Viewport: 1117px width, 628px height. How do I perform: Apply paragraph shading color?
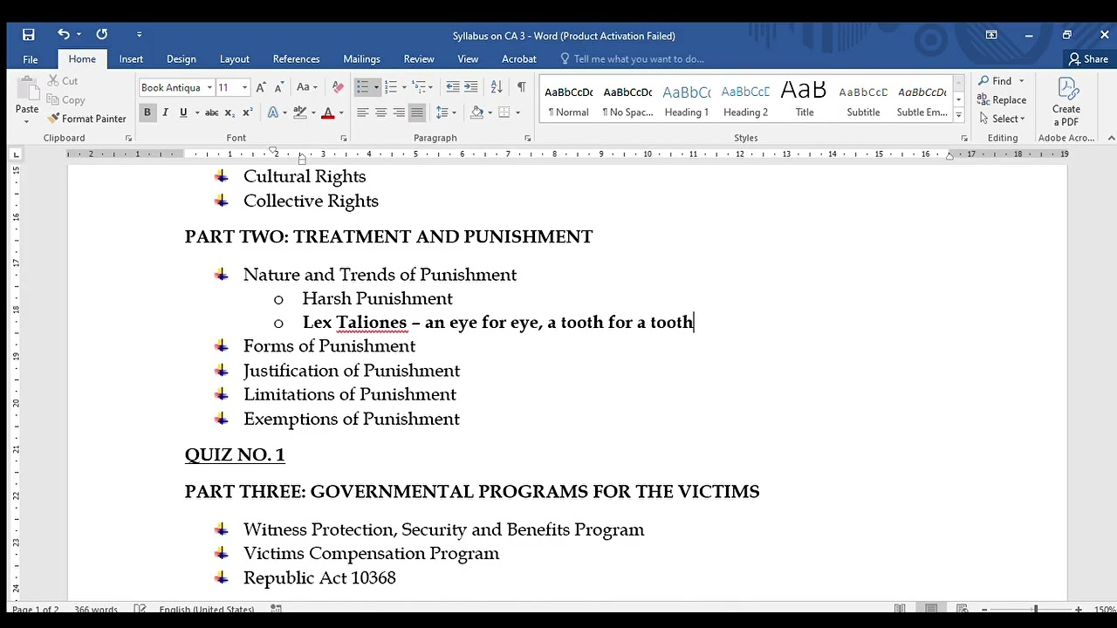(476, 113)
